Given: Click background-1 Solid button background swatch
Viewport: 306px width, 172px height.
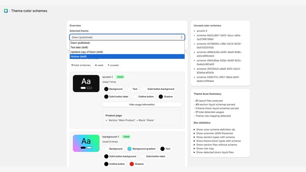Looking at the screenshot, I should click(x=106, y=156).
